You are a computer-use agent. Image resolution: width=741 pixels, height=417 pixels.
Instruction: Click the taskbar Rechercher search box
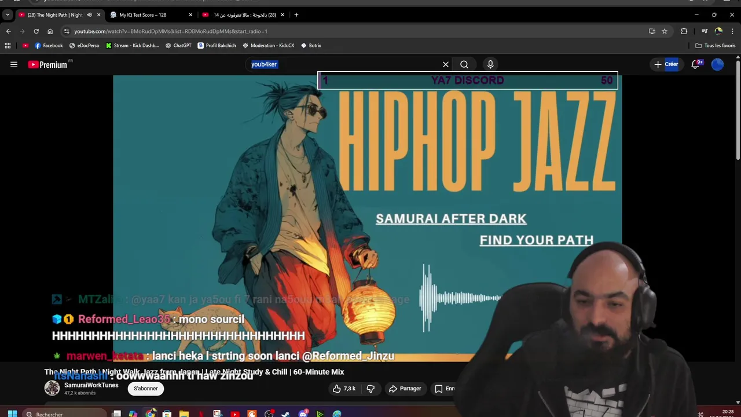point(65,414)
